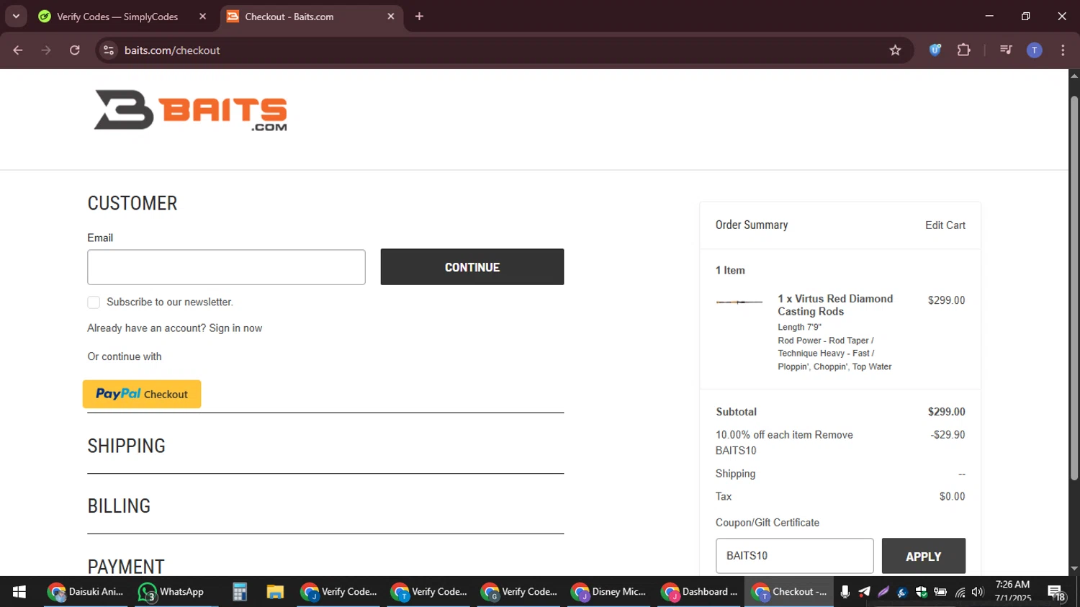Image resolution: width=1080 pixels, height=607 pixels.
Task: Click the APPLY coupon button
Action: [x=924, y=556]
